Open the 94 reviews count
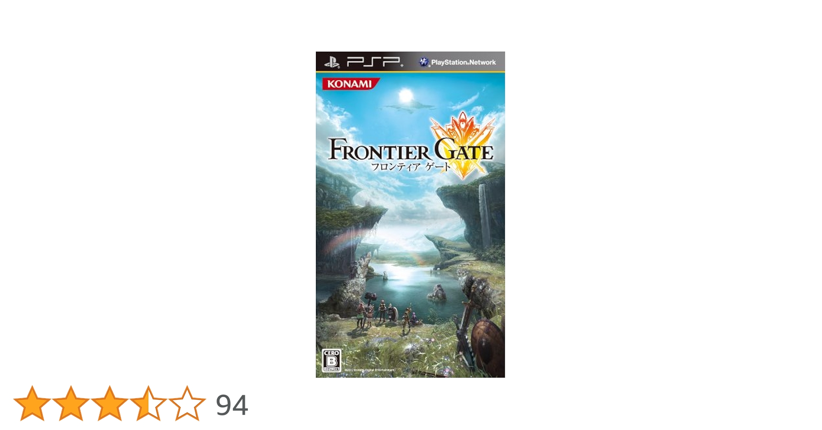This screenshot has width=822, height=430. pyautogui.click(x=232, y=405)
